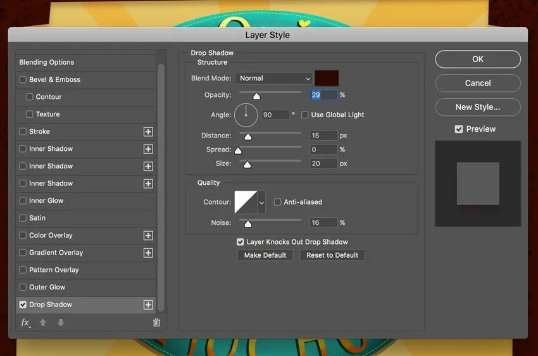The image size is (538, 356).
Task: Move effect up with the up arrow
Action: click(x=43, y=322)
